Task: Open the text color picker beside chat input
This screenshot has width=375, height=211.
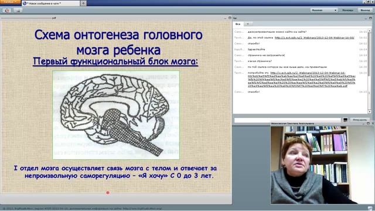Action: (345, 120)
